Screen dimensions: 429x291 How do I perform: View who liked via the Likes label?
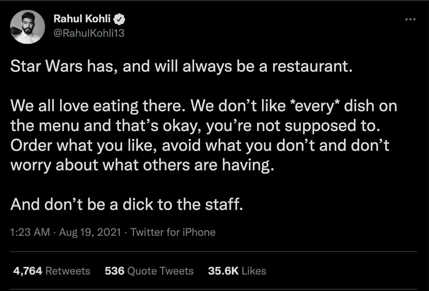coord(254,271)
